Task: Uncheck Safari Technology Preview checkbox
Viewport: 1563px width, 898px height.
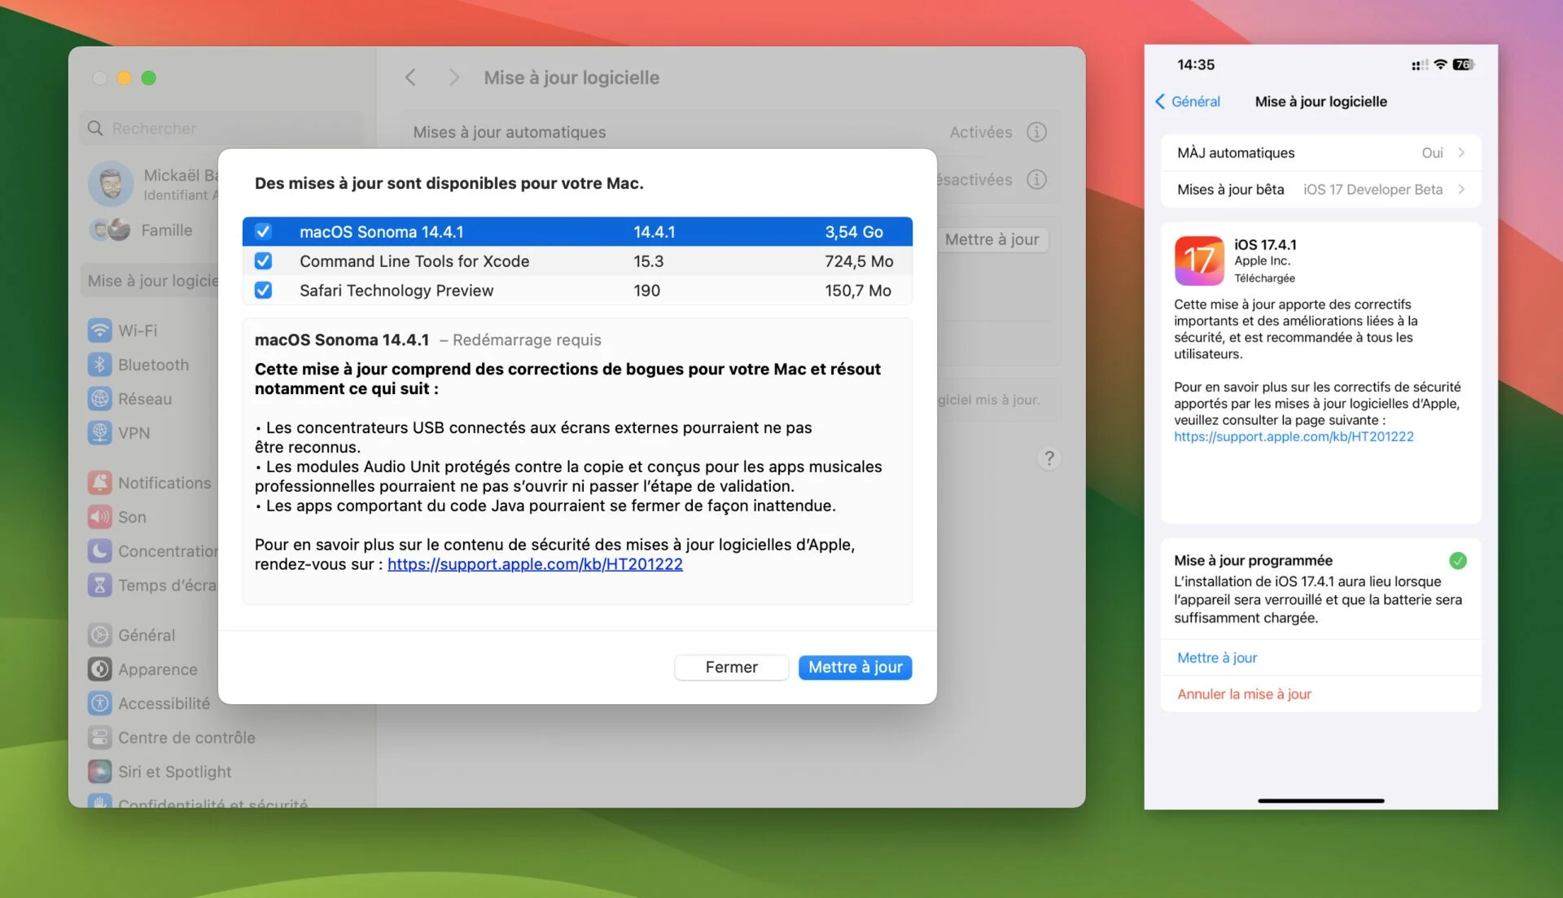Action: click(x=263, y=291)
